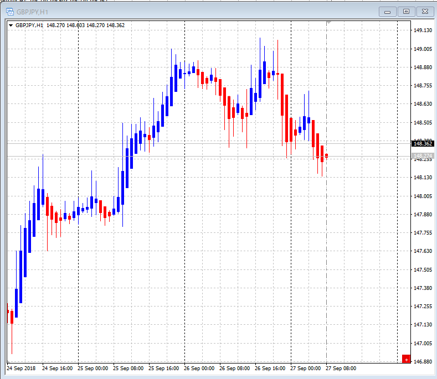Click the 26 Sep 16:00 time axis label
The height and width of the screenshot is (379, 437).
pos(270,368)
